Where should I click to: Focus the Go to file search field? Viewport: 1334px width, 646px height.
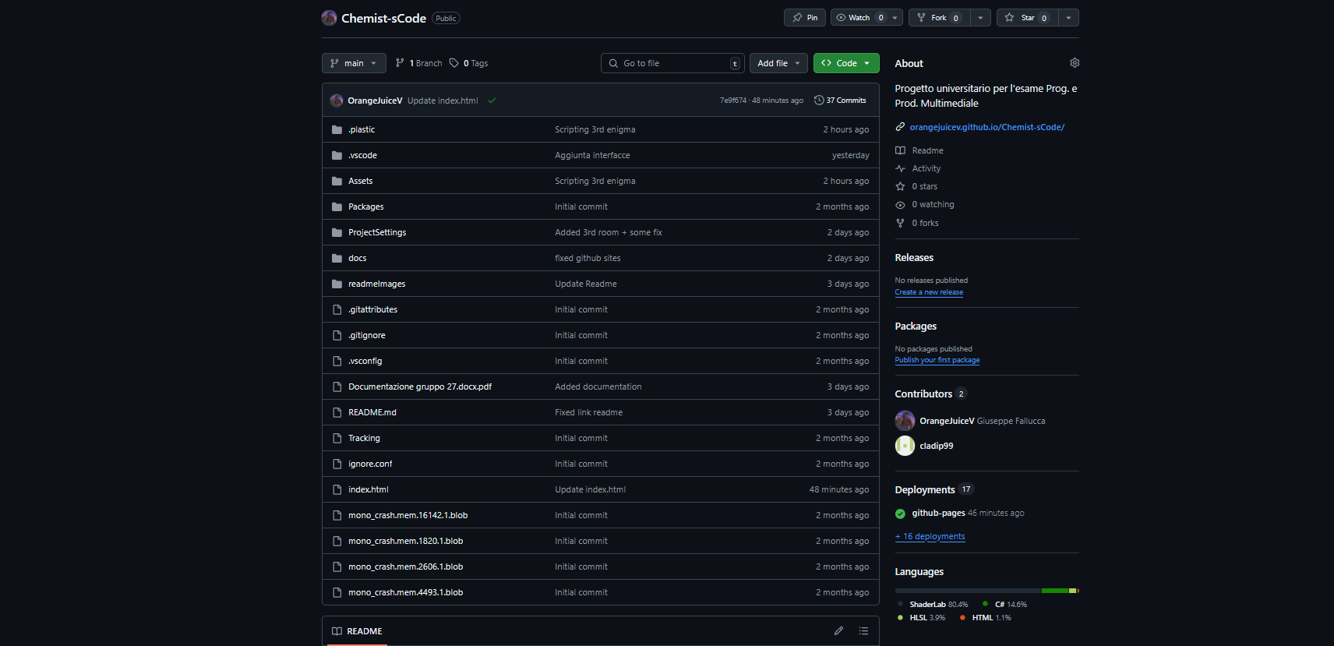(672, 63)
